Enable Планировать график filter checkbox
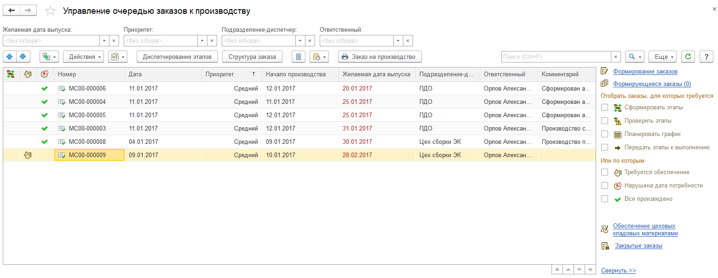The width and height of the screenshot is (718, 278). (605, 134)
